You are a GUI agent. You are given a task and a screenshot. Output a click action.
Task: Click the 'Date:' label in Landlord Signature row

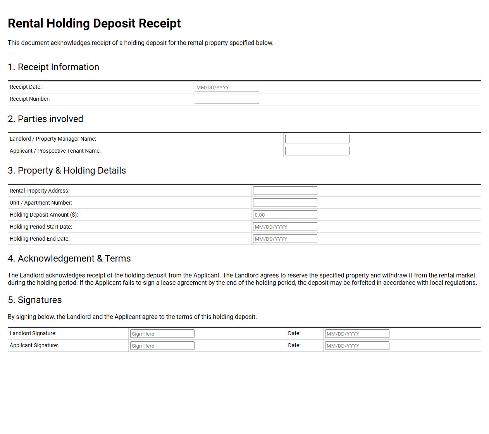click(294, 333)
